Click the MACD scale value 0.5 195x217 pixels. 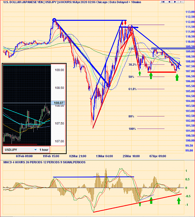coord(187,180)
